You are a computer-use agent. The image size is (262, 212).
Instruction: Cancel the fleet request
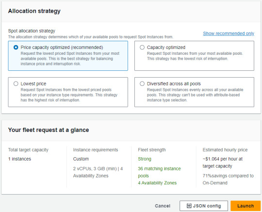pyautogui.click(x=163, y=206)
